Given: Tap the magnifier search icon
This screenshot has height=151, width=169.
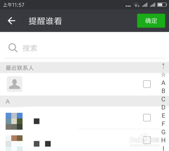Looking at the screenshot, I should 13,48.
